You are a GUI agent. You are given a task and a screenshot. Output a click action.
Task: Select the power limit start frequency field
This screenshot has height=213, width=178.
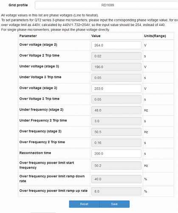[x=116, y=166]
